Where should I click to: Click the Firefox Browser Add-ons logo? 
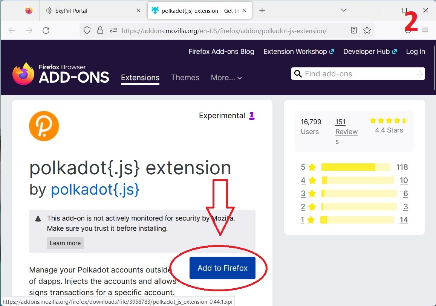(x=61, y=74)
